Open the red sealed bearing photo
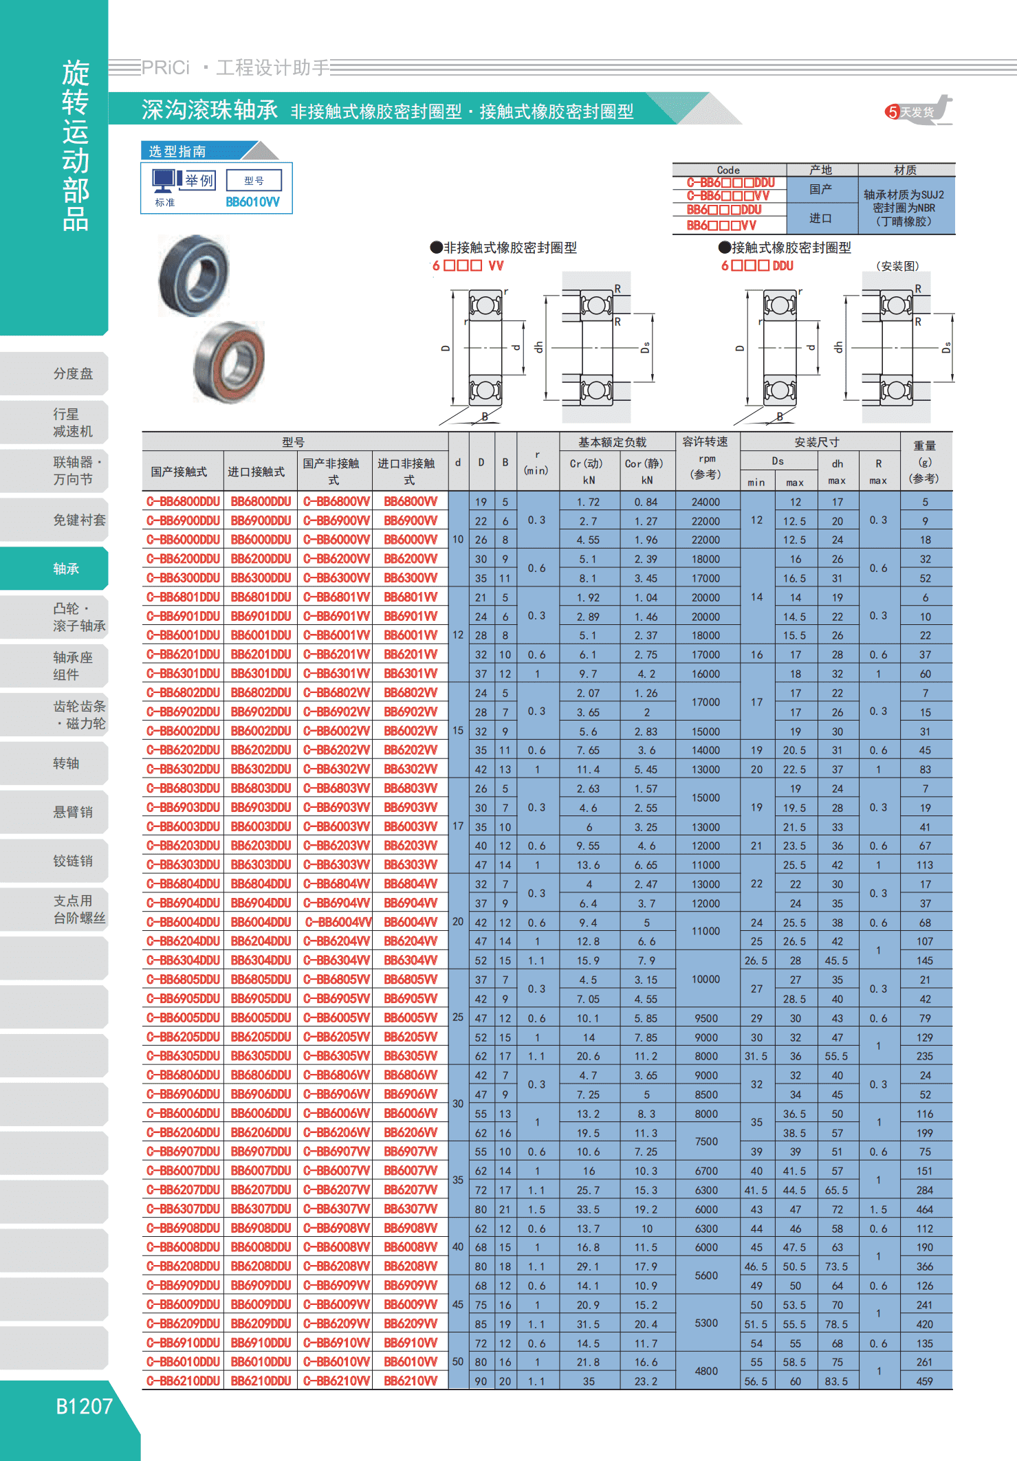 (229, 362)
